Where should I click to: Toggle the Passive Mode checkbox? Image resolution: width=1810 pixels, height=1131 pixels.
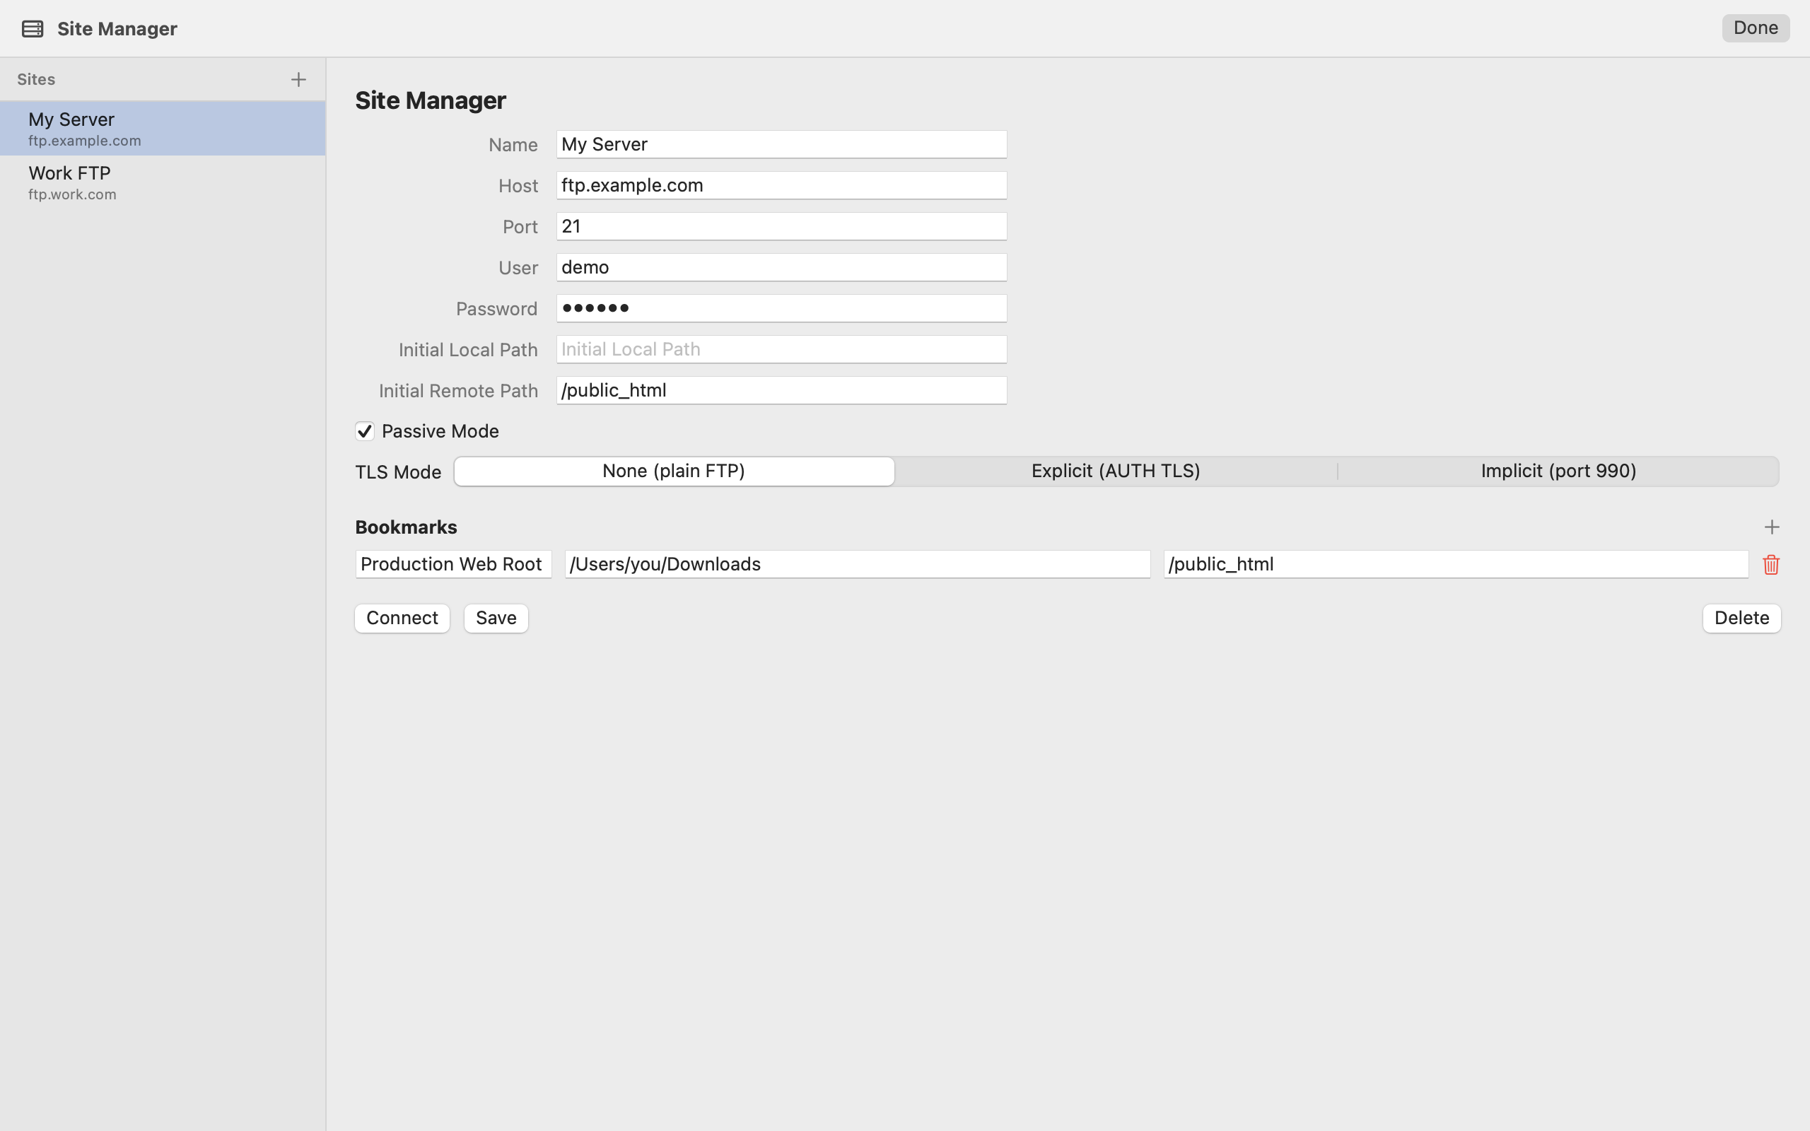[x=364, y=431]
